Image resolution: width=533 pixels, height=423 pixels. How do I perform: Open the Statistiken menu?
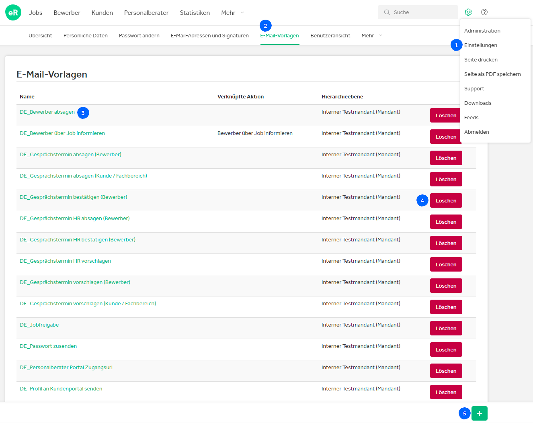click(x=195, y=13)
